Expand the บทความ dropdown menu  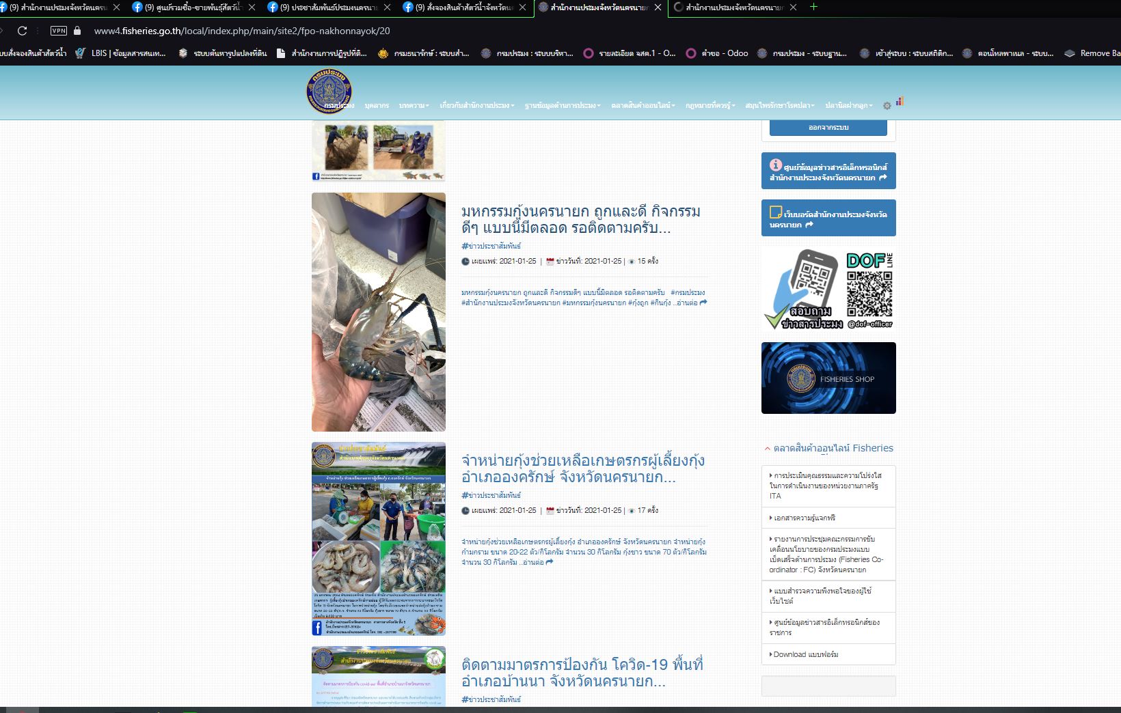[x=414, y=105]
